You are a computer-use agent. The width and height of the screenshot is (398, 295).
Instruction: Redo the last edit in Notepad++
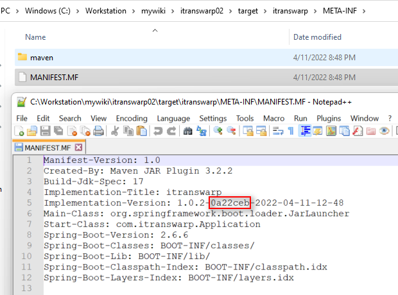click(x=171, y=131)
